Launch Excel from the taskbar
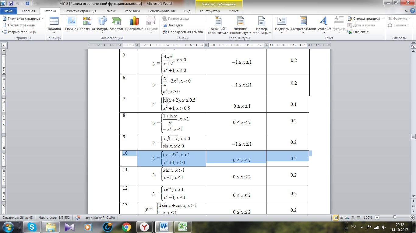Image resolution: width=416 pixels, height=233 pixels. coord(182,227)
